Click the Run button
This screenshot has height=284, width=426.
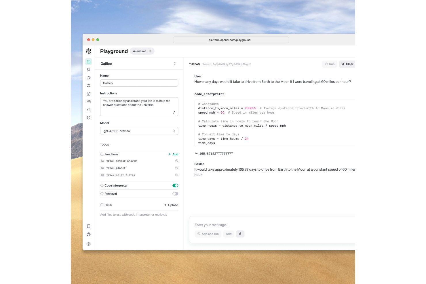pyautogui.click(x=330, y=64)
